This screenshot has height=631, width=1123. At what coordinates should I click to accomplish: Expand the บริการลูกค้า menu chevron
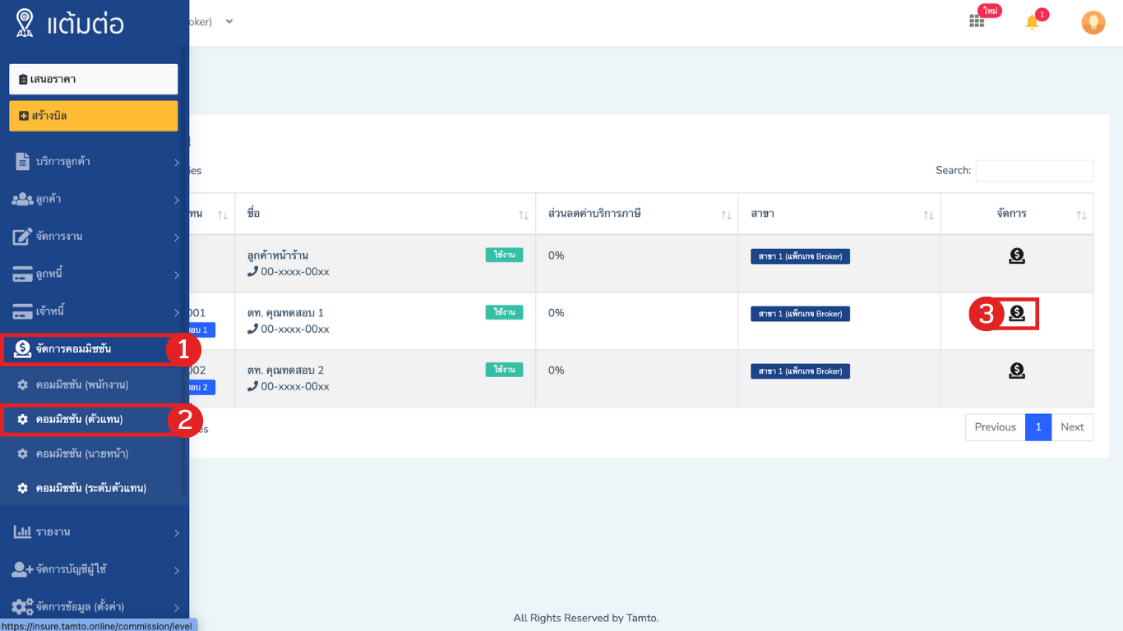click(x=176, y=162)
